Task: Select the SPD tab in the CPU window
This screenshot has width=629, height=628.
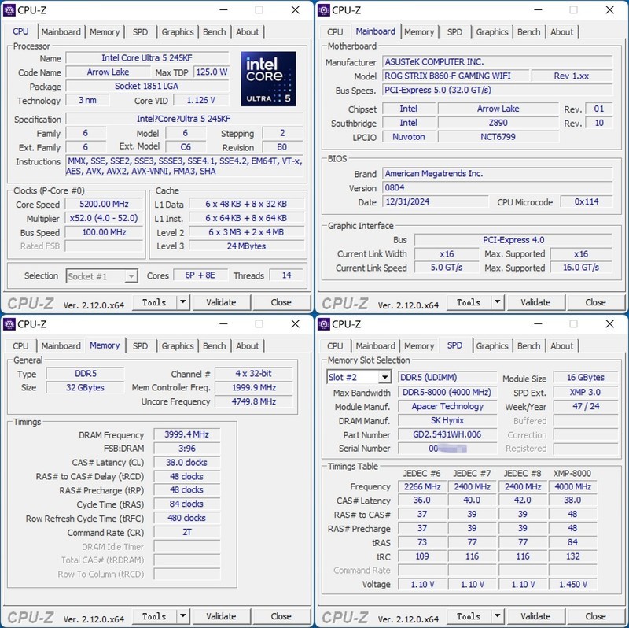Action: (x=141, y=31)
